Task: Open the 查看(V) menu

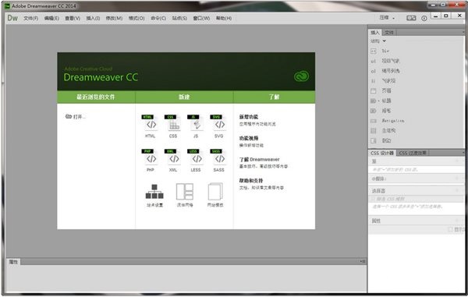Action: (x=73, y=18)
